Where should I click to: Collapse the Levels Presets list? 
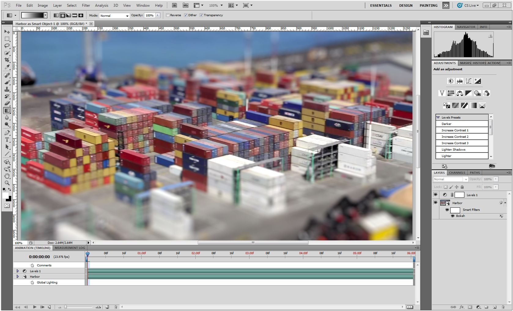pyautogui.click(x=438, y=117)
